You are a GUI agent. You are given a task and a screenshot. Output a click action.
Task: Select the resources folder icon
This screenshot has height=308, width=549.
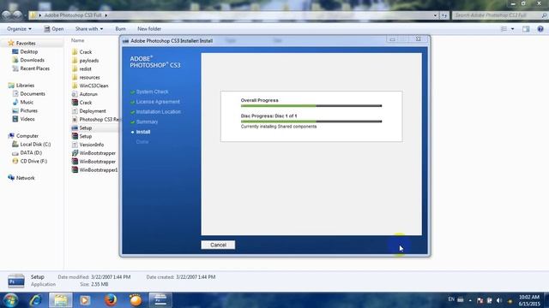(x=75, y=77)
